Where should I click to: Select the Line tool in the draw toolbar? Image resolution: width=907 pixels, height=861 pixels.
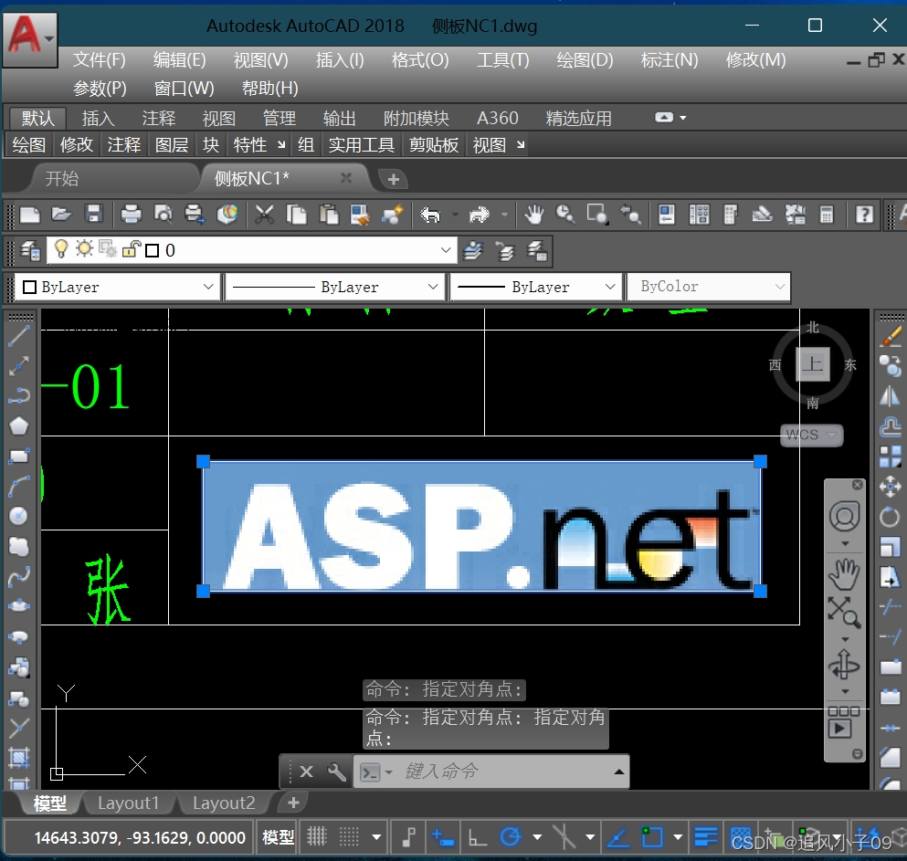18,337
